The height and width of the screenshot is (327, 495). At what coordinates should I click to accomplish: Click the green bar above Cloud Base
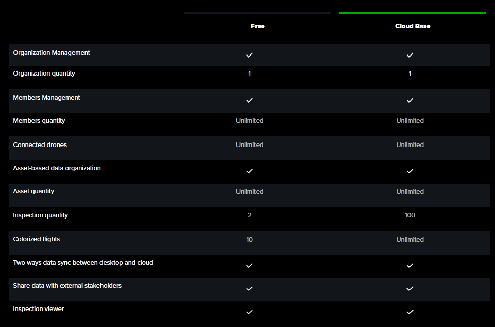[x=413, y=13]
